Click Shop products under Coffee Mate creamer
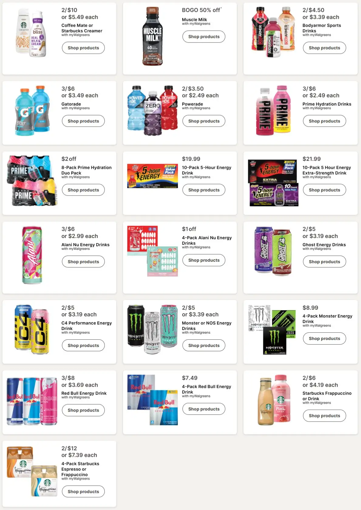This screenshot has width=361, height=510. pyautogui.click(x=83, y=48)
